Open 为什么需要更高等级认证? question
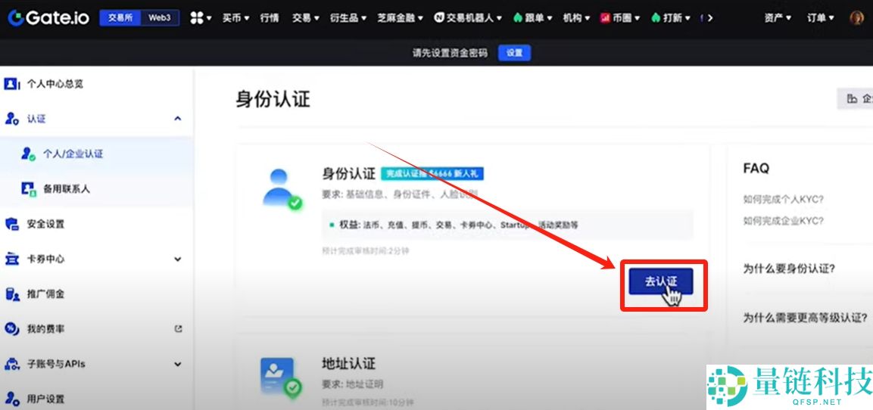 pos(805,318)
